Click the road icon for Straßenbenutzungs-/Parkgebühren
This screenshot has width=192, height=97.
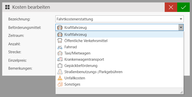pos(60,72)
